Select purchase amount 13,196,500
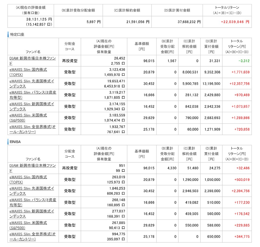The width and height of the screenshot is (260, 247). tap(211, 84)
